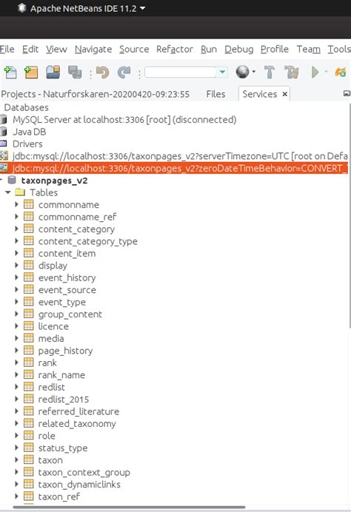The image size is (351, 512).
Task: Select the event_source table
Action: click(67, 289)
